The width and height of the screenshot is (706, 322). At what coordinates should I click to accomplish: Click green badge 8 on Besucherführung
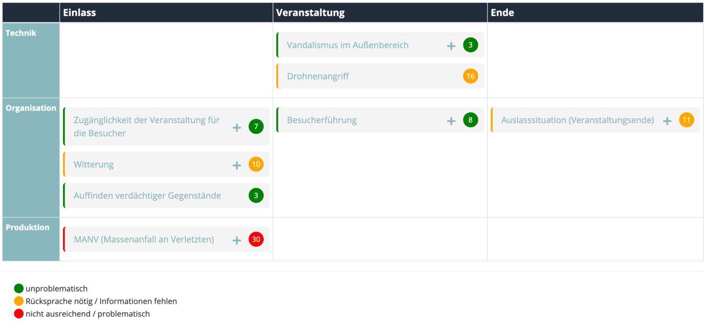[x=470, y=120]
